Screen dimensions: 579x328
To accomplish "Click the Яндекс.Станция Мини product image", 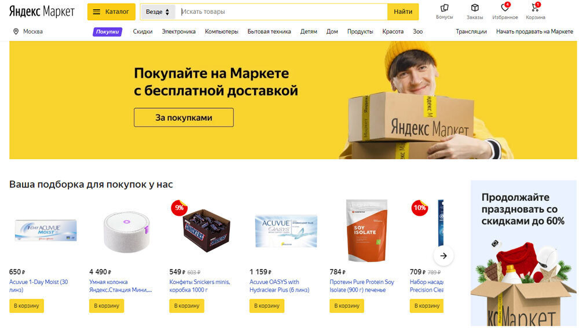I will point(126,231).
